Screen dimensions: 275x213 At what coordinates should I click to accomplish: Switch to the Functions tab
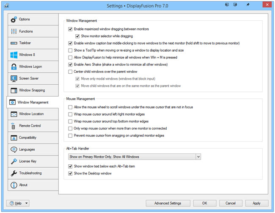pos(33,31)
